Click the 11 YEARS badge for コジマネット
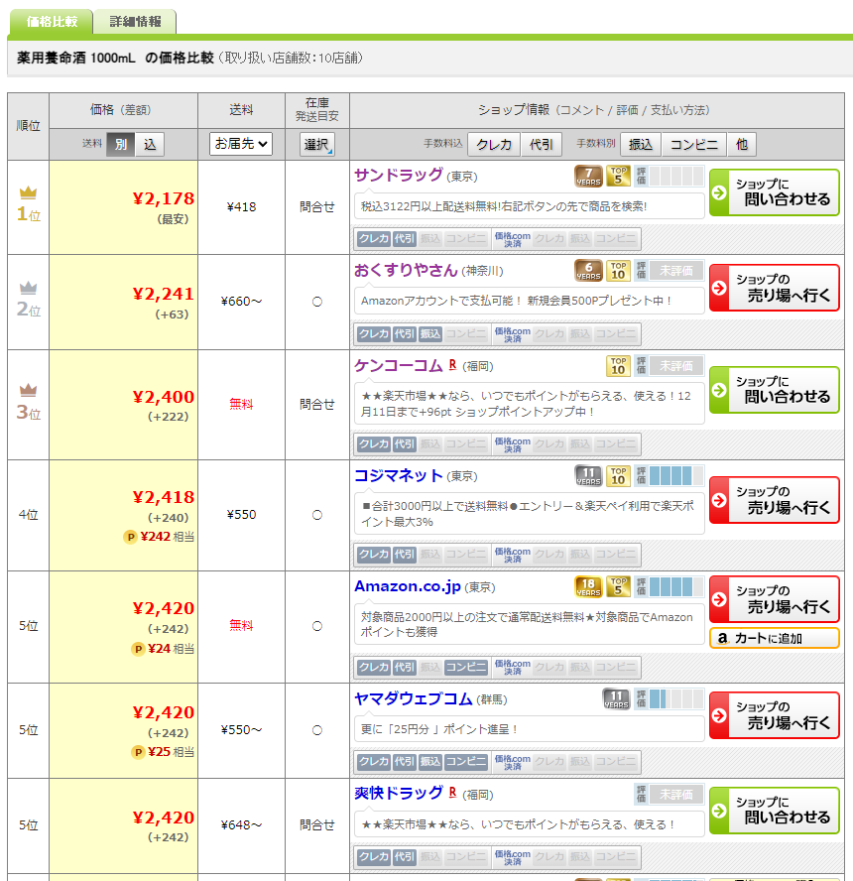 point(588,476)
